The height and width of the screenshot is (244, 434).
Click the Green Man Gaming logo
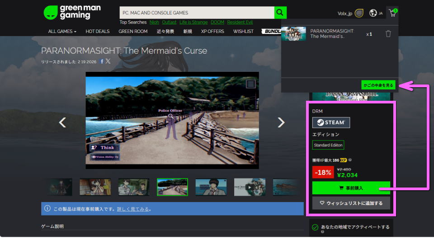[x=72, y=13]
